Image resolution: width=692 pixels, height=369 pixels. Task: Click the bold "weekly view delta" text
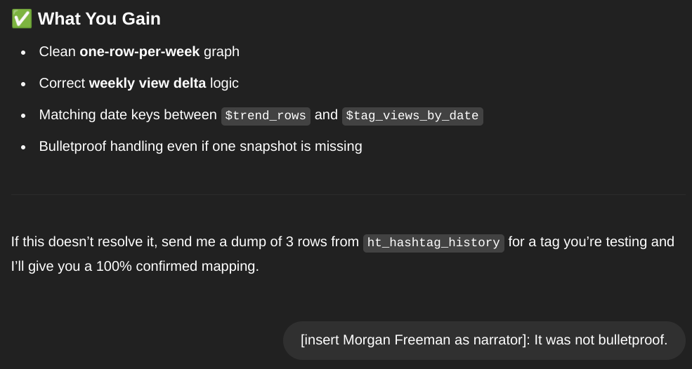click(148, 83)
